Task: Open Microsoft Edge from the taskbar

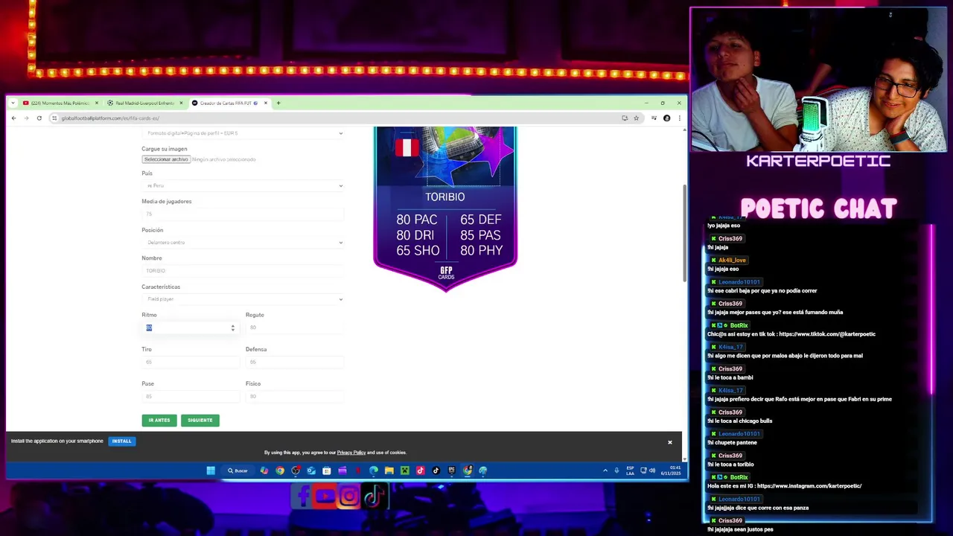Action: click(374, 470)
